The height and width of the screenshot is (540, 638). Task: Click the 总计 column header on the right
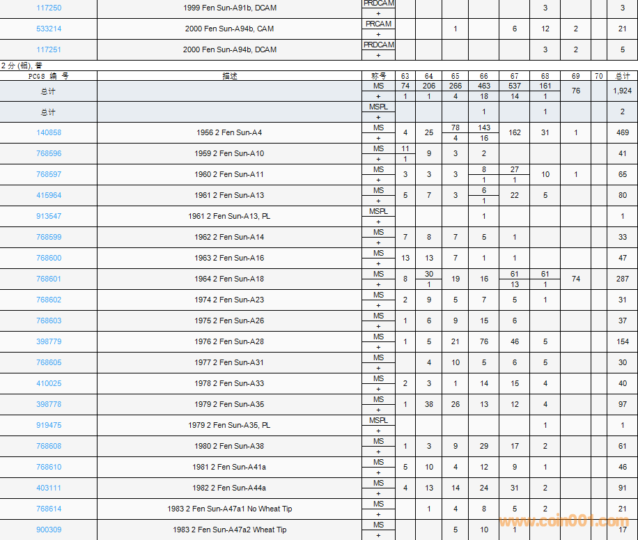(x=622, y=76)
